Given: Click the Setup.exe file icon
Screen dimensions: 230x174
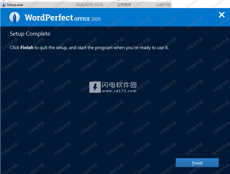Looking at the screenshot, I should coord(3,5).
